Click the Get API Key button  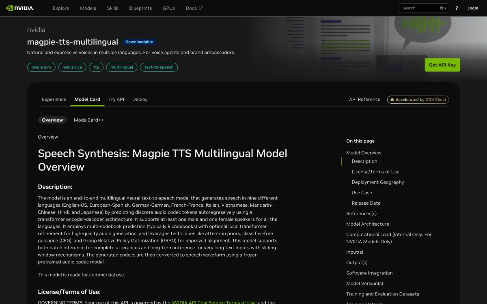click(442, 65)
